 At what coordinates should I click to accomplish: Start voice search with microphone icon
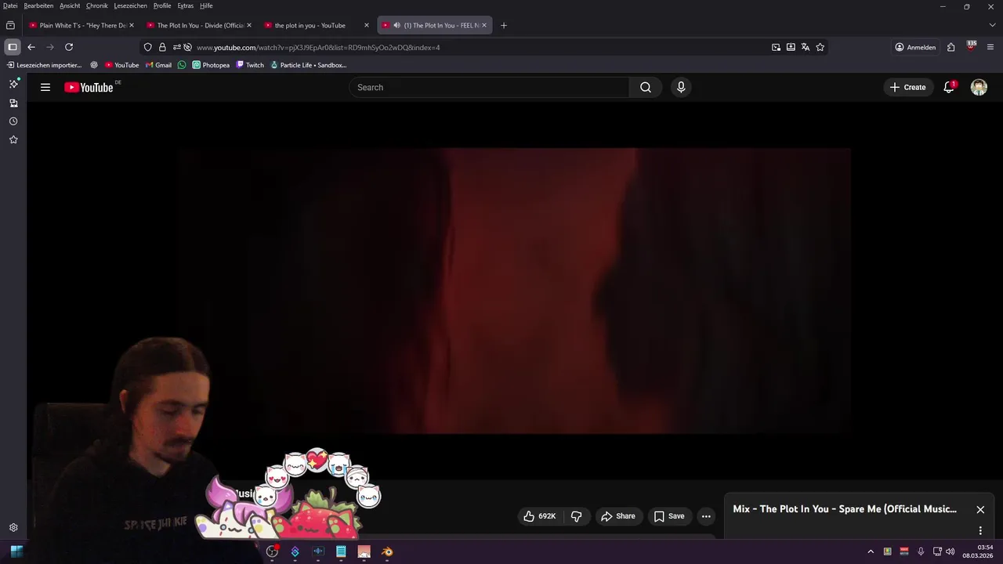[x=681, y=87]
